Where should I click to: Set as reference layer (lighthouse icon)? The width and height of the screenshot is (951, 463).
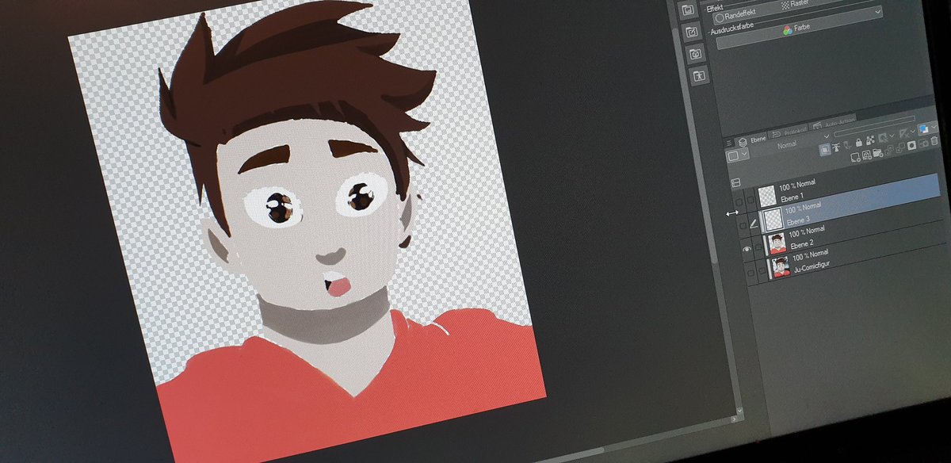pyautogui.click(x=837, y=147)
